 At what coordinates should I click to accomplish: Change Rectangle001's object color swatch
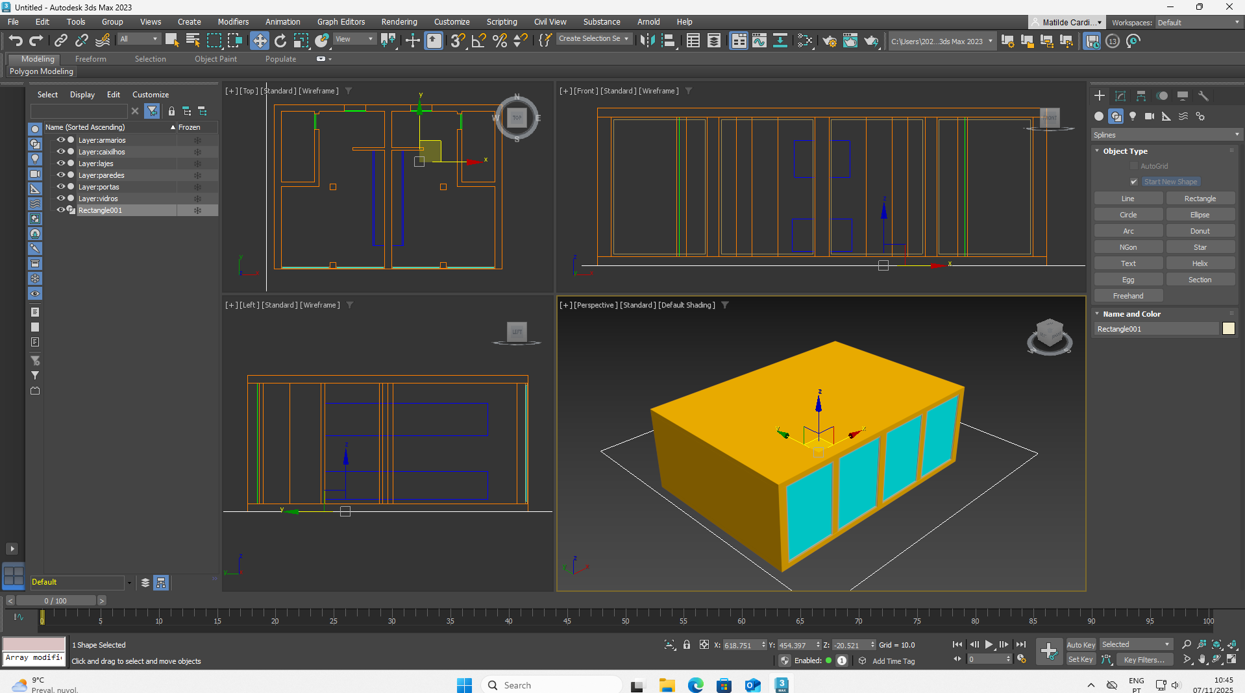(1228, 329)
